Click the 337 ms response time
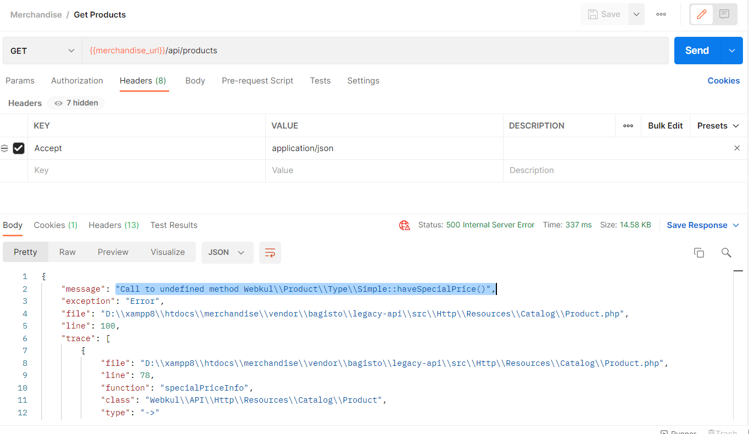 pos(579,225)
